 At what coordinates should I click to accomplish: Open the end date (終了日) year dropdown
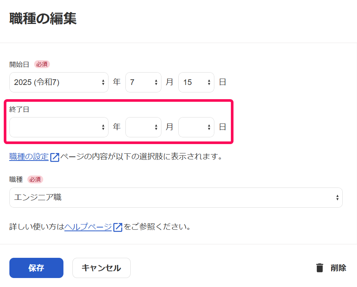tap(59, 127)
